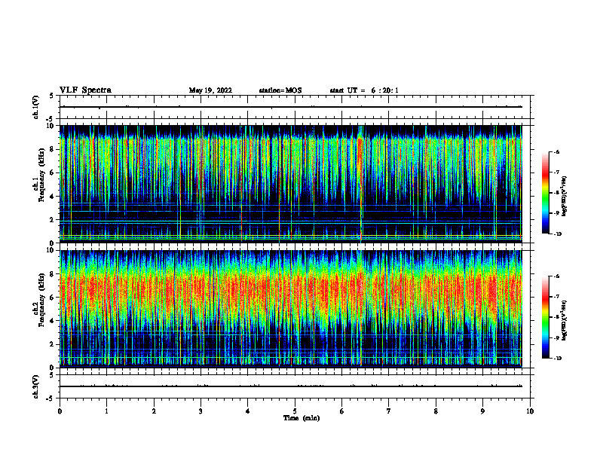
Task: Click time axis tick label "6"
Action: click(342, 411)
